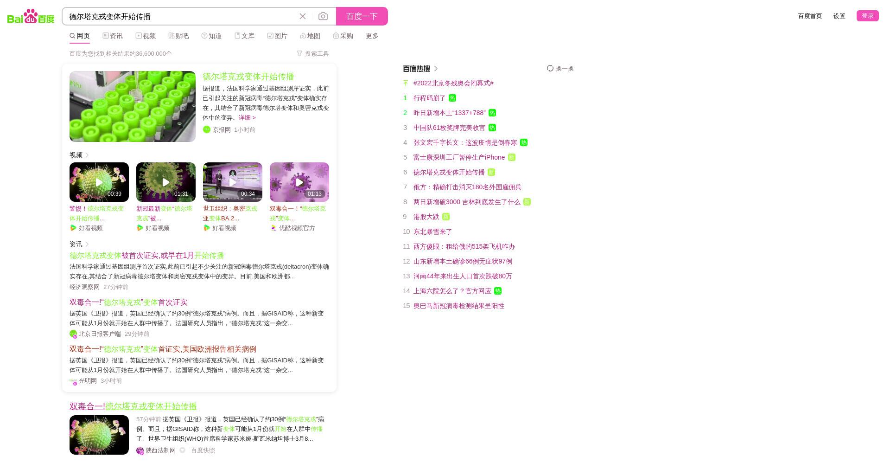Open hot search 河南44年来出生人口首次跌破80万
Viewport: 890px width, 463px height.
click(x=463, y=277)
